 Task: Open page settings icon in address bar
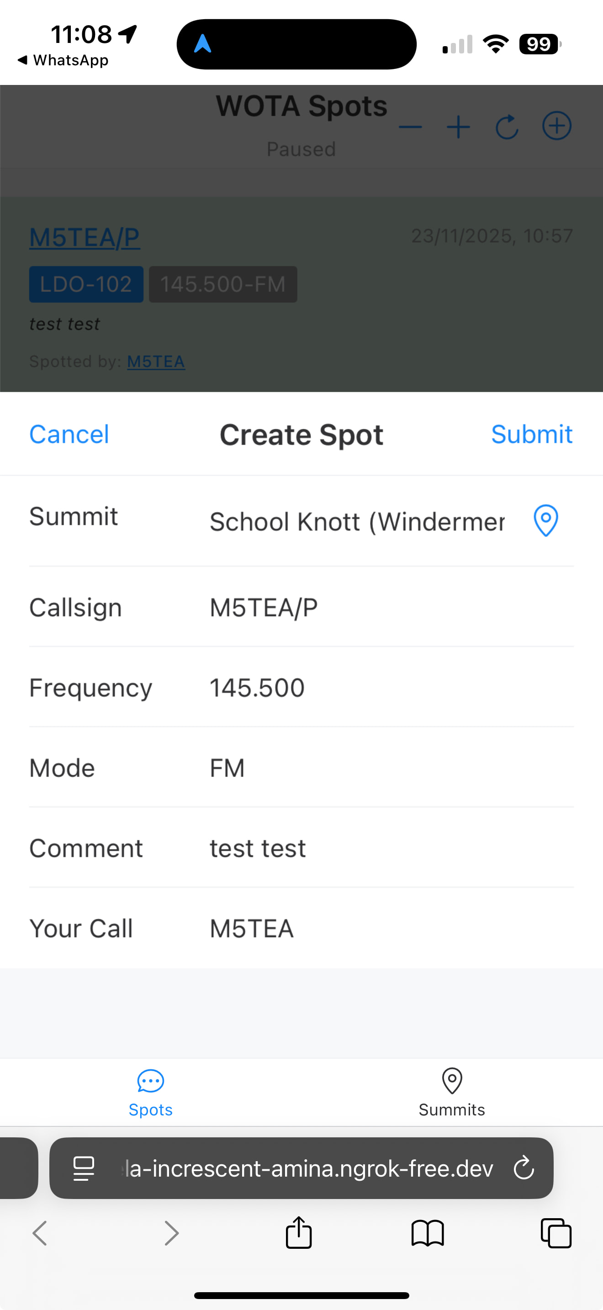coord(84,1167)
